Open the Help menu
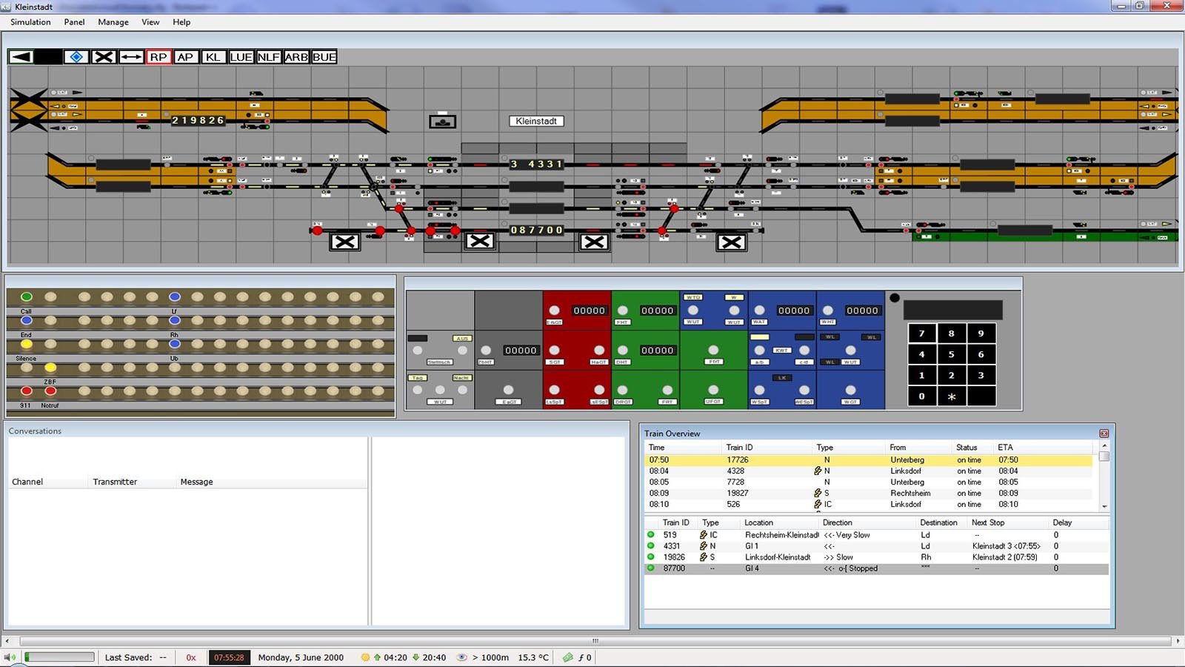This screenshot has height=667, width=1185. click(181, 22)
